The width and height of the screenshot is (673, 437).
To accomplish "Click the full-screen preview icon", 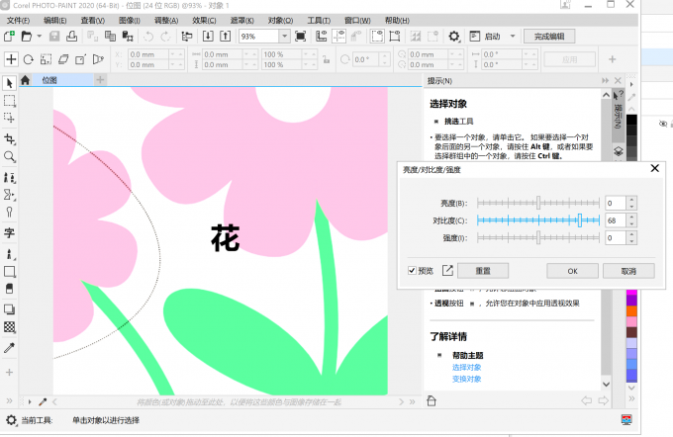I will (301, 37).
